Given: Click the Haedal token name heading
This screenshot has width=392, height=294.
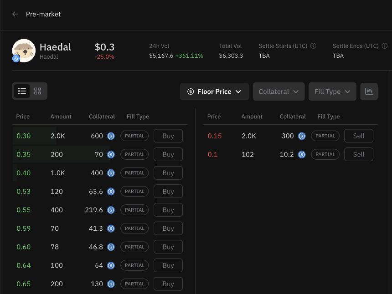Looking at the screenshot, I should tap(55, 47).
